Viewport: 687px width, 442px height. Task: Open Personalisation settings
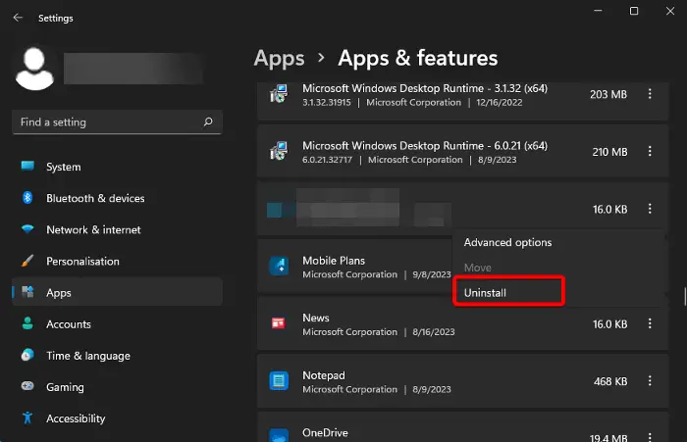point(117,262)
